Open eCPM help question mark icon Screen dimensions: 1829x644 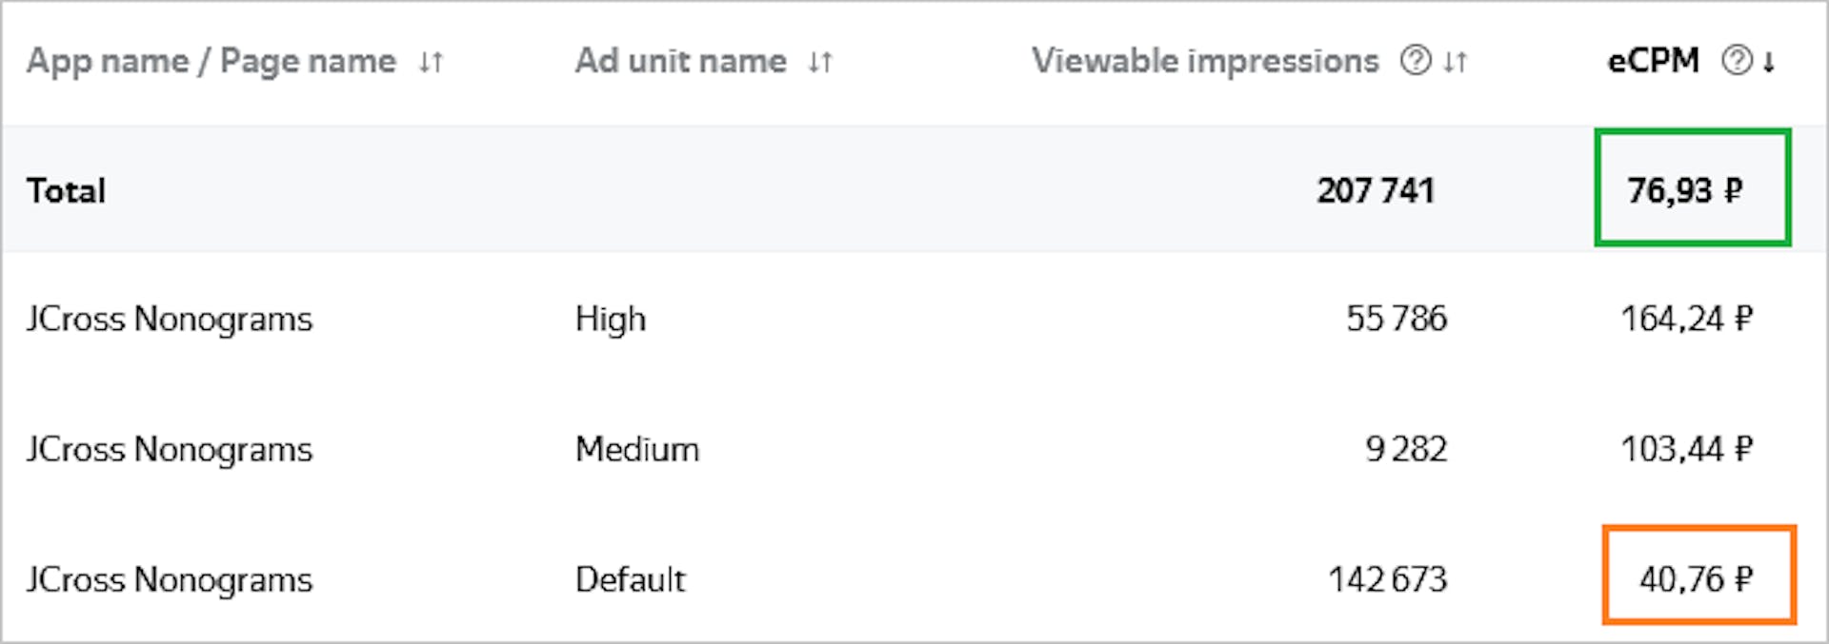click(x=1737, y=61)
